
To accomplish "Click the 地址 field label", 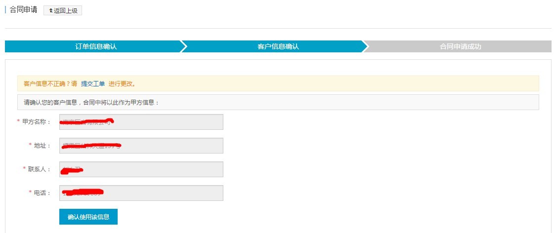I will click(x=42, y=146).
